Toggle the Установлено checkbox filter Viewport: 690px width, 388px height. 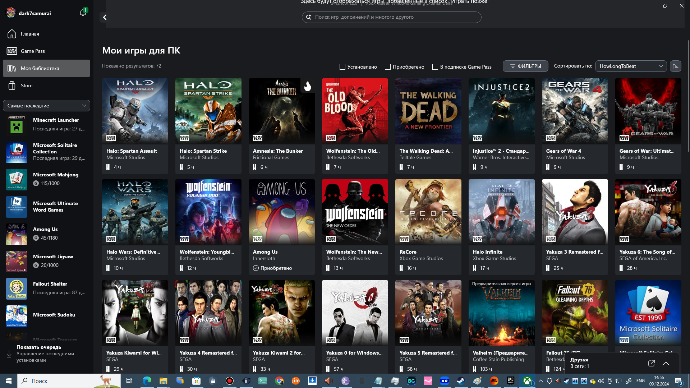pos(342,66)
